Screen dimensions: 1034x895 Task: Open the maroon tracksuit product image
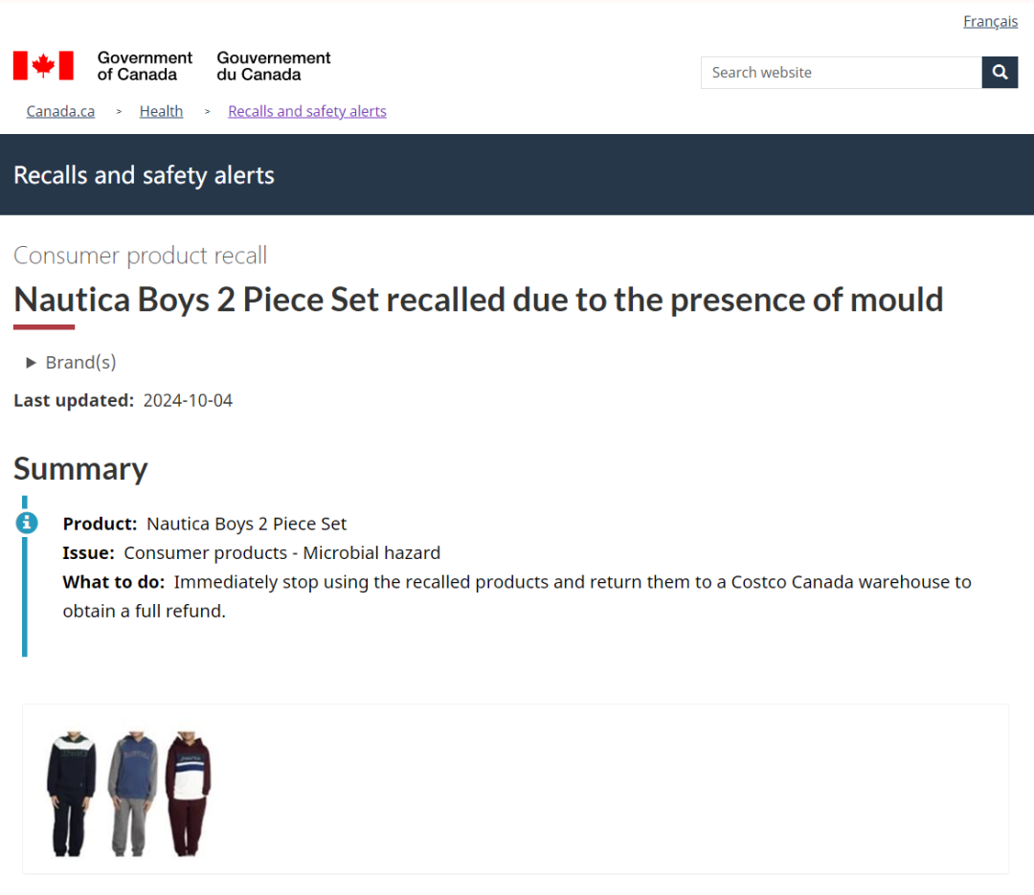coord(188,794)
